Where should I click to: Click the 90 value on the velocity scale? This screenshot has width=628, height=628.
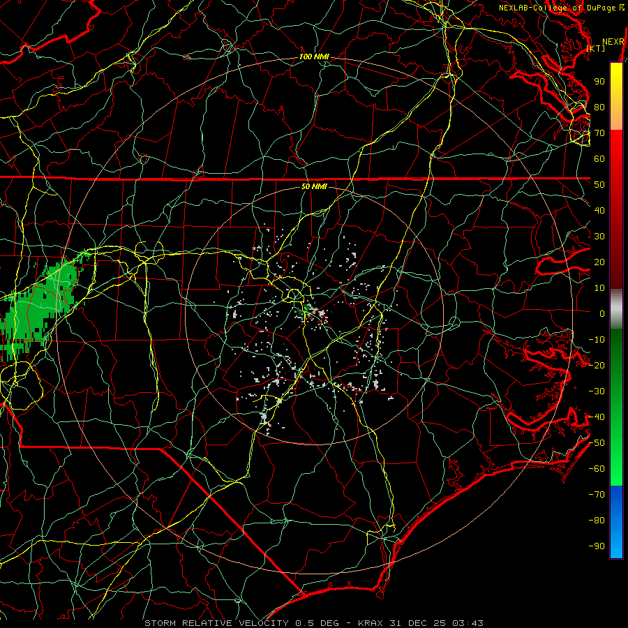(x=599, y=82)
